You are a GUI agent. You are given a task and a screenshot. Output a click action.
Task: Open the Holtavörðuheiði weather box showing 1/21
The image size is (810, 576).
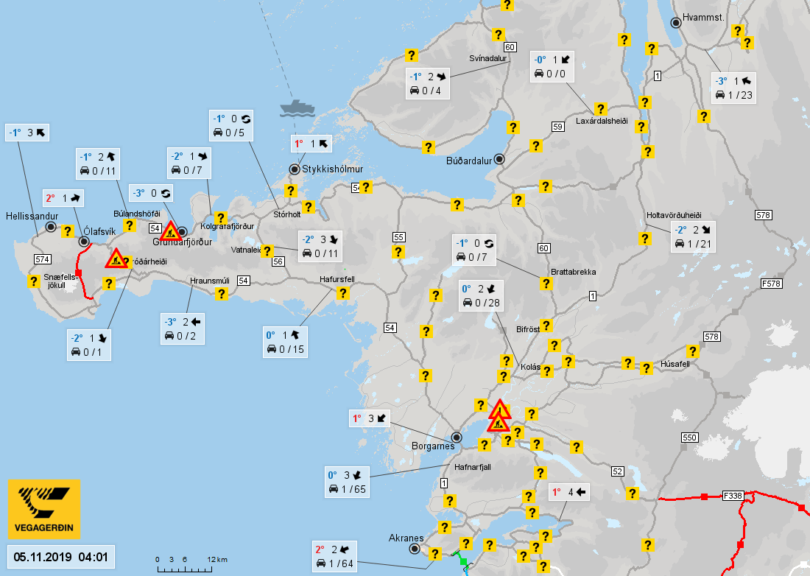click(693, 237)
